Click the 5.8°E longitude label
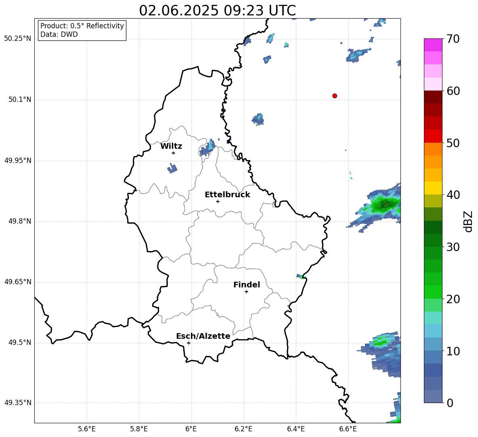Image resolution: width=478 pixels, height=437 pixels. pos(139,429)
